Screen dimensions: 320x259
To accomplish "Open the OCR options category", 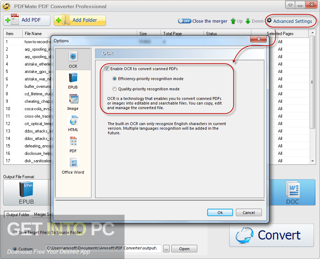I will coord(73,60).
